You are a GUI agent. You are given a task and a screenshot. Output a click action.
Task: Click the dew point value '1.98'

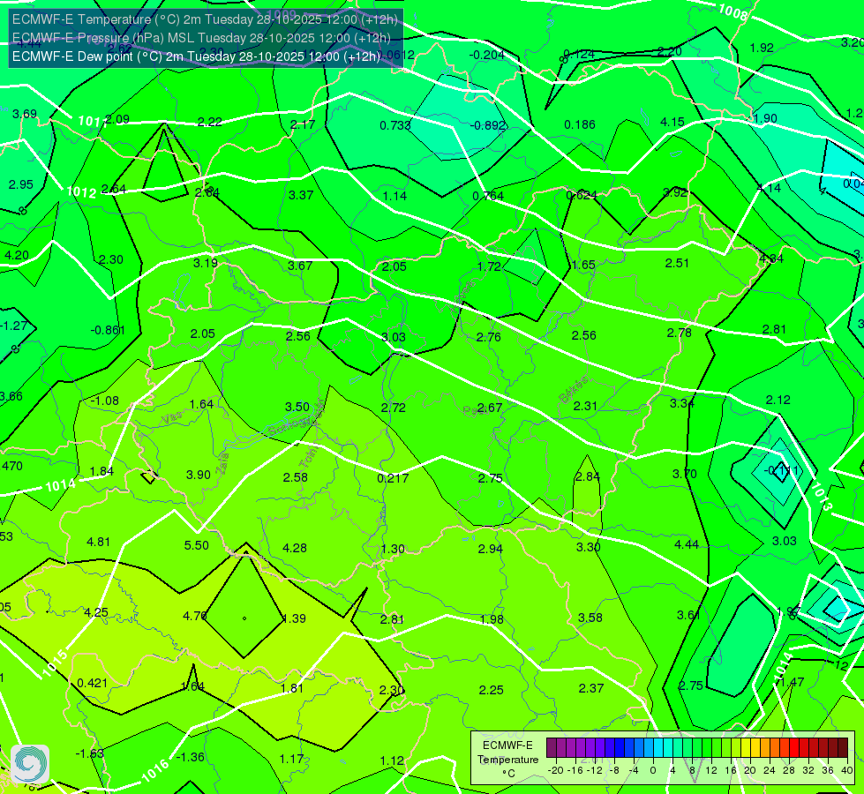pos(492,619)
